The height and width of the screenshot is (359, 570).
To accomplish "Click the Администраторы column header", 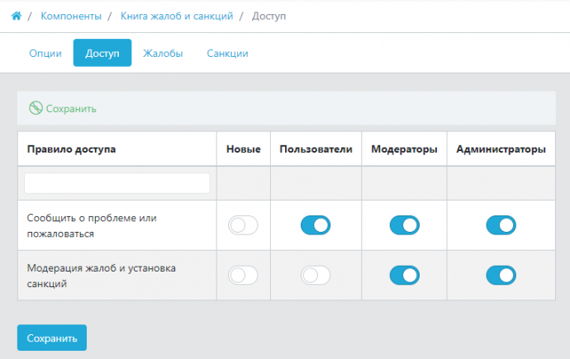I will [x=501, y=149].
